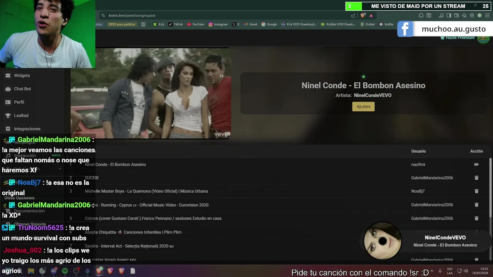
Task: Open Discord from the taskbar
Action: point(54,271)
